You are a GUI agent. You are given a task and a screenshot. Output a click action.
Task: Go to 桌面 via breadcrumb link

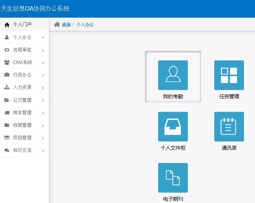tap(66, 25)
